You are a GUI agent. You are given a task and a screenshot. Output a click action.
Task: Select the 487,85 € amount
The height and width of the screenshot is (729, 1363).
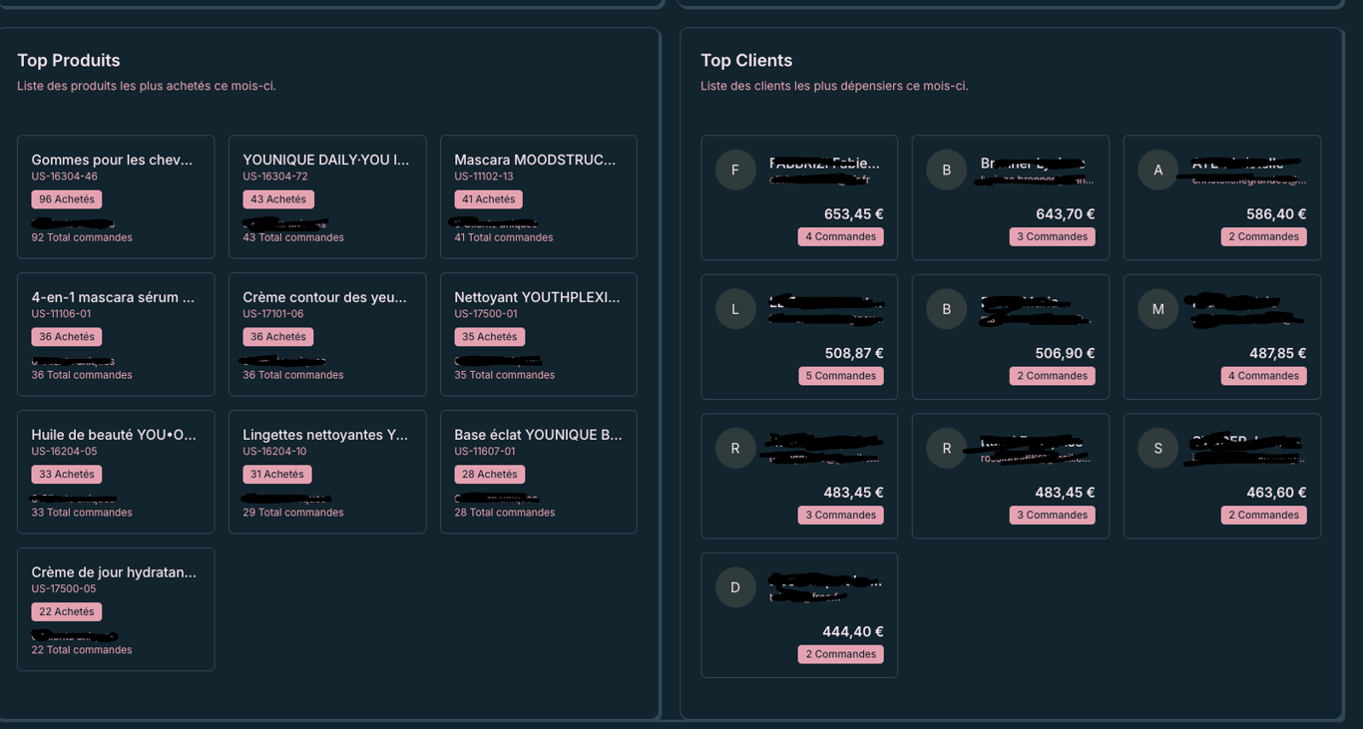click(x=1278, y=354)
